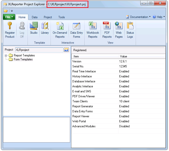Open the Help dropdown menu
The image size is (169, 151).
[159, 17]
